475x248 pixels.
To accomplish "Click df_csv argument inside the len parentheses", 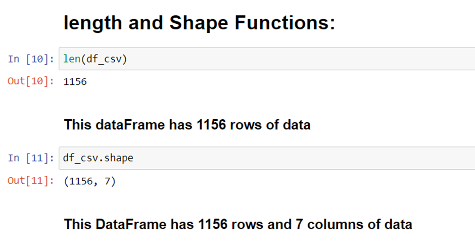I will 104,59.
